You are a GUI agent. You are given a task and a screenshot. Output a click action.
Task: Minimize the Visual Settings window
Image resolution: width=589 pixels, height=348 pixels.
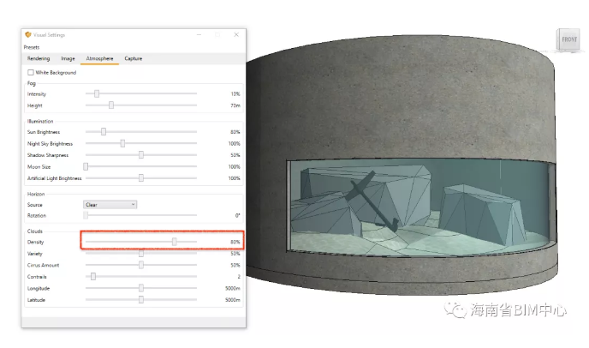click(199, 34)
